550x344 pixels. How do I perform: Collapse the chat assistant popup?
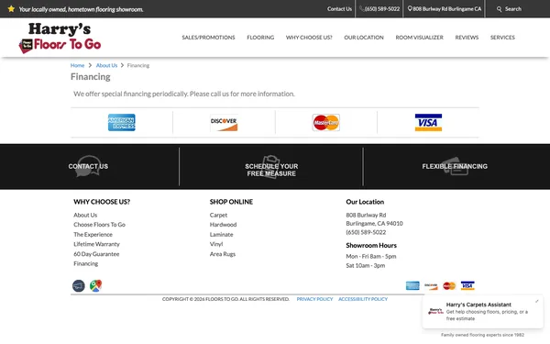click(536, 302)
